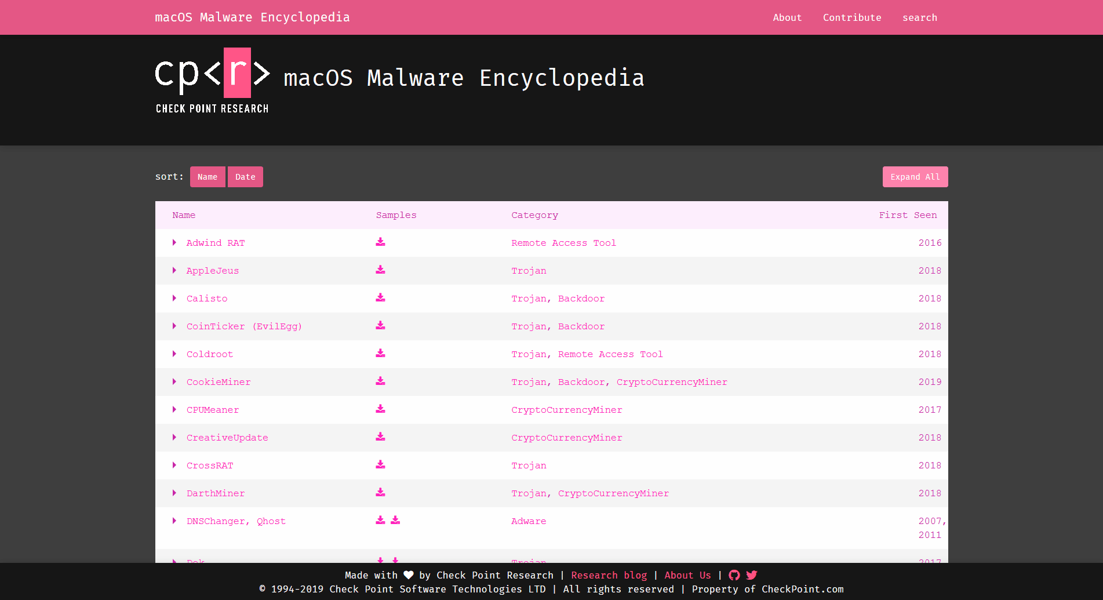The width and height of the screenshot is (1103, 600).
Task: Download the first DNSChanger sample
Action: 380,520
